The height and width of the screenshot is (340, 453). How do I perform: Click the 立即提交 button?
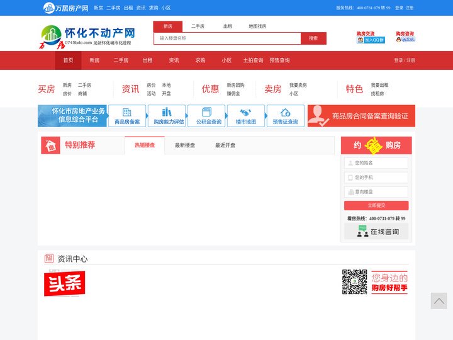[376, 205]
